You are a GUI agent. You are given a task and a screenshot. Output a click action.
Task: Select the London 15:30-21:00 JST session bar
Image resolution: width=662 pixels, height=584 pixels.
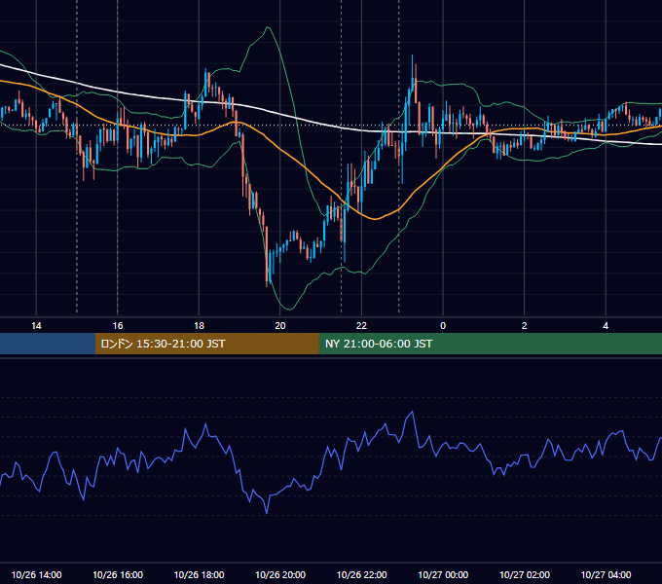pyautogui.click(x=206, y=344)
